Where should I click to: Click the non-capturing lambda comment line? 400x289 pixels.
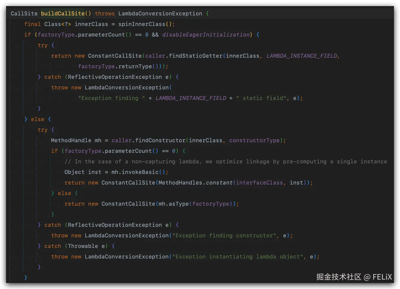(x=226, y=162)
